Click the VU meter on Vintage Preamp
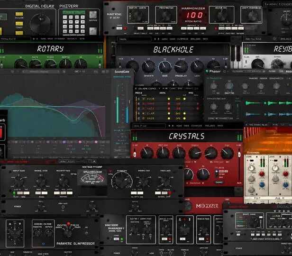This screenshot has width=292, height=256. [x=92, y=177]
